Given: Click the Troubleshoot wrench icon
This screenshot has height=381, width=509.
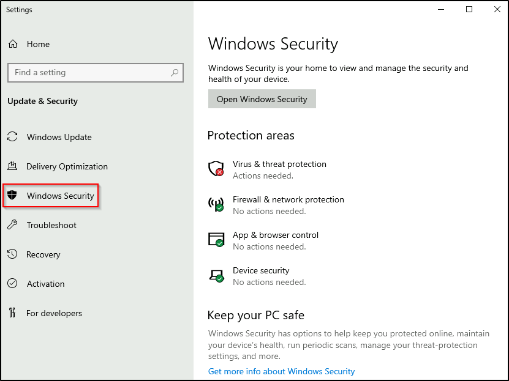Looking at the screenshot, I should [12, 225].
